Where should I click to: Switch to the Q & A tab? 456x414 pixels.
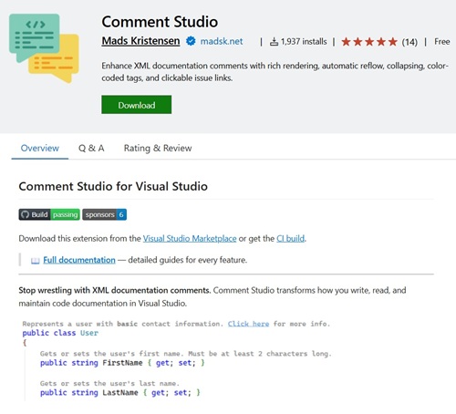coord(91,148)
